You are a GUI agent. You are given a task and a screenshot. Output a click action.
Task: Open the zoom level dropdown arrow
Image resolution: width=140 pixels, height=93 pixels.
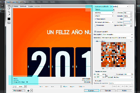25,86
